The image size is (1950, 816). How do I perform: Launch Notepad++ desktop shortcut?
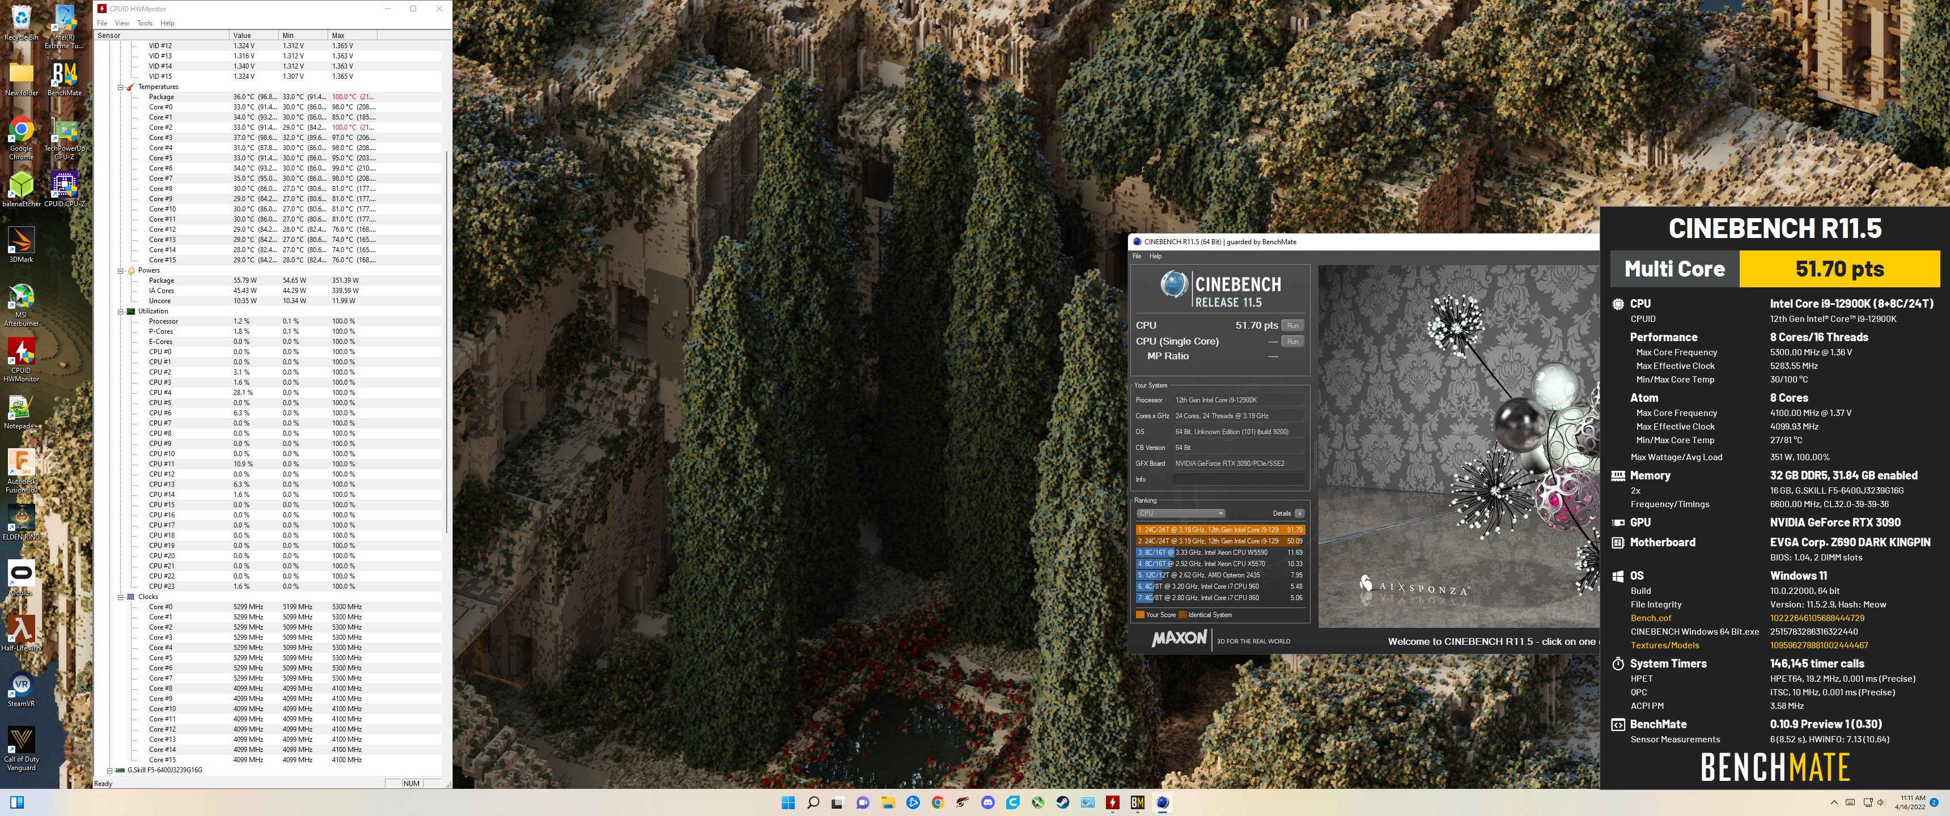click(x=21, y=412)
